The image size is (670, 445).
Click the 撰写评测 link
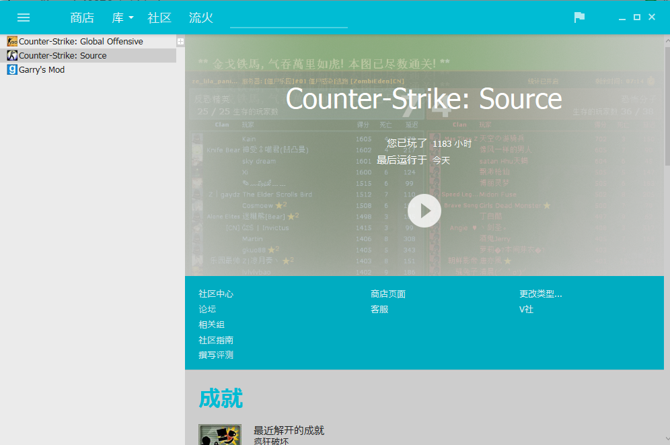click(216, 355)
